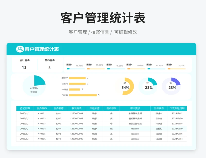Click the customer avatar icon in header
This screenshot has height=158, width=206.
point(20,49)
